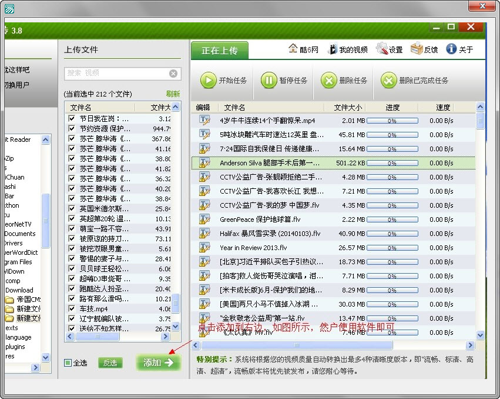Viewport: 500px width, 399px height.
Task: Click the green 添加 add button
Action: [x=157, y=363]
